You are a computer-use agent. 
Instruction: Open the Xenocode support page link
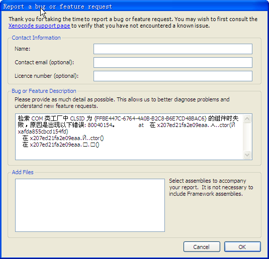tap(39, 26)
